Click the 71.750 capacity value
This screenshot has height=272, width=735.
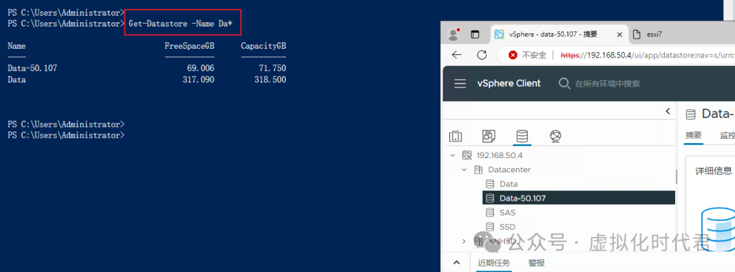tap(272, 69)
